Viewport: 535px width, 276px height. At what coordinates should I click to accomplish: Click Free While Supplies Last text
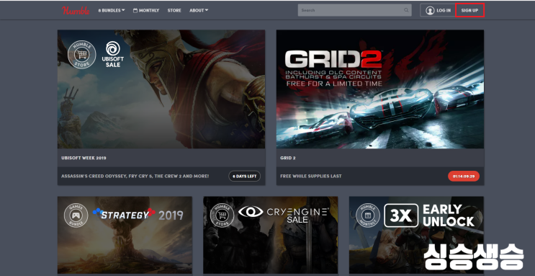[311, 177]
